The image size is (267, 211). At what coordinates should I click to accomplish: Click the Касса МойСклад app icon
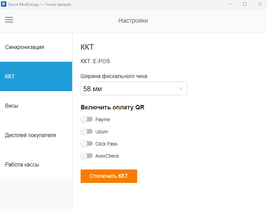pos(4,4)
